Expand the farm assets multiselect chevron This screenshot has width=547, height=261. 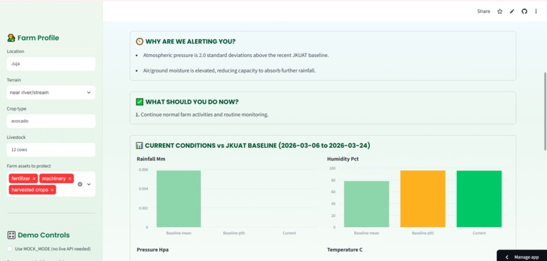coord(89,184)
